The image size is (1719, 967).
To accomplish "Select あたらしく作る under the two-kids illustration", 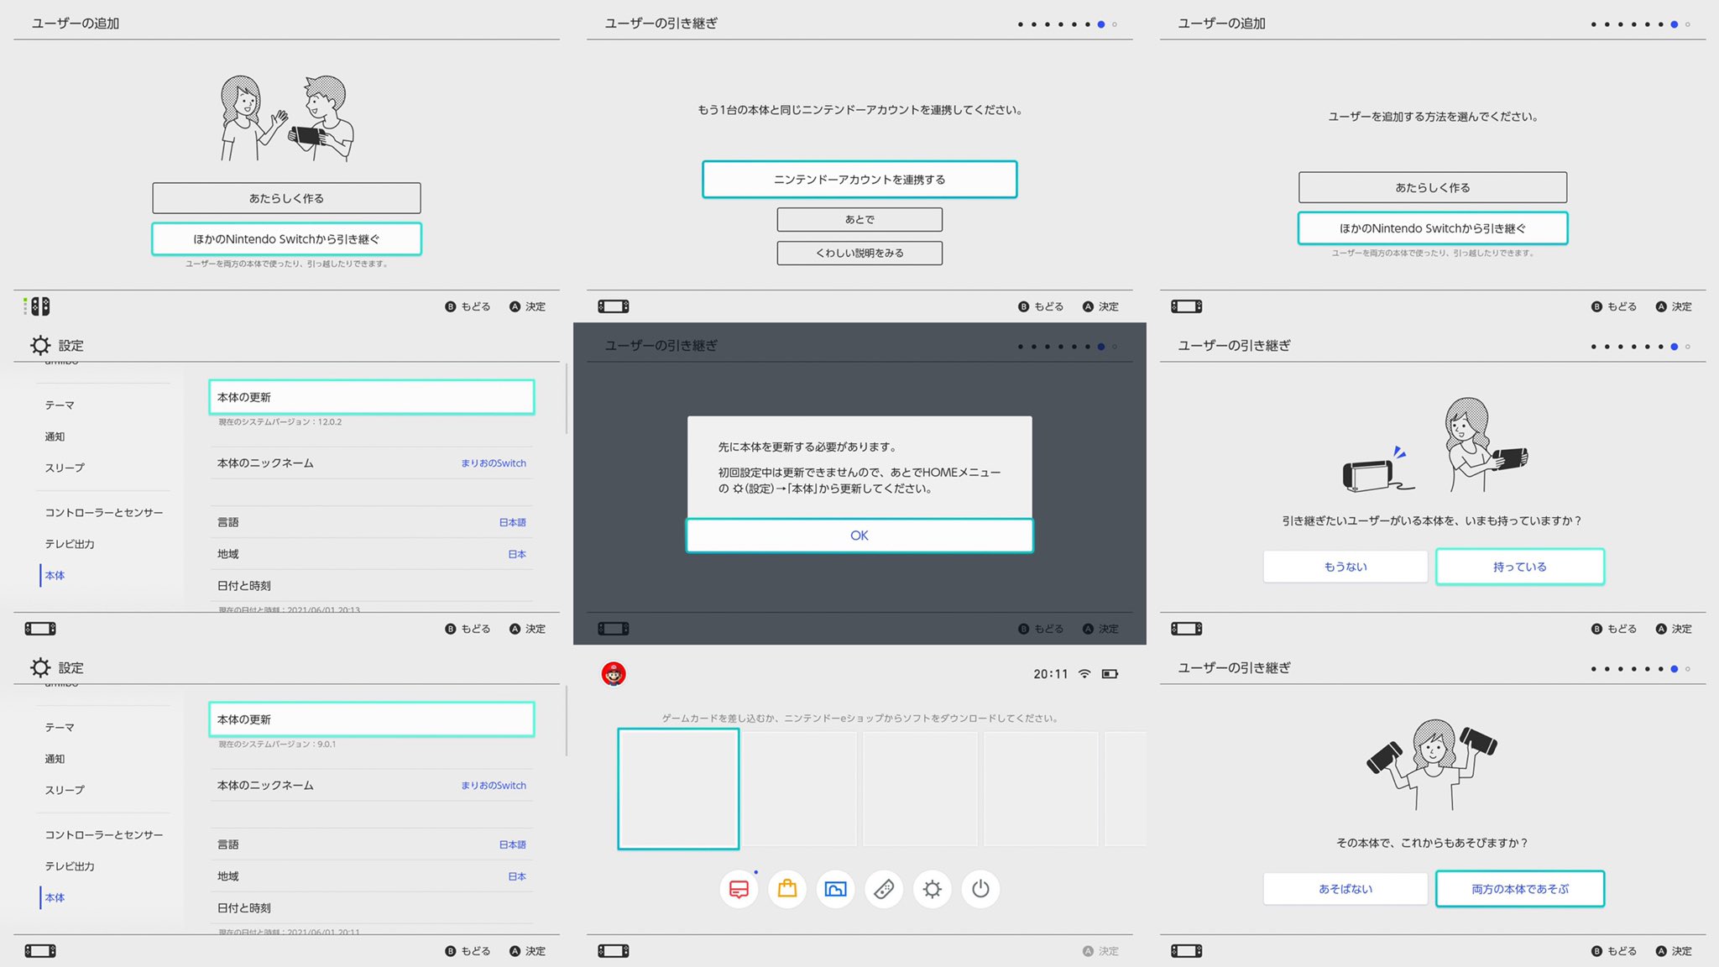I will 286,198.
